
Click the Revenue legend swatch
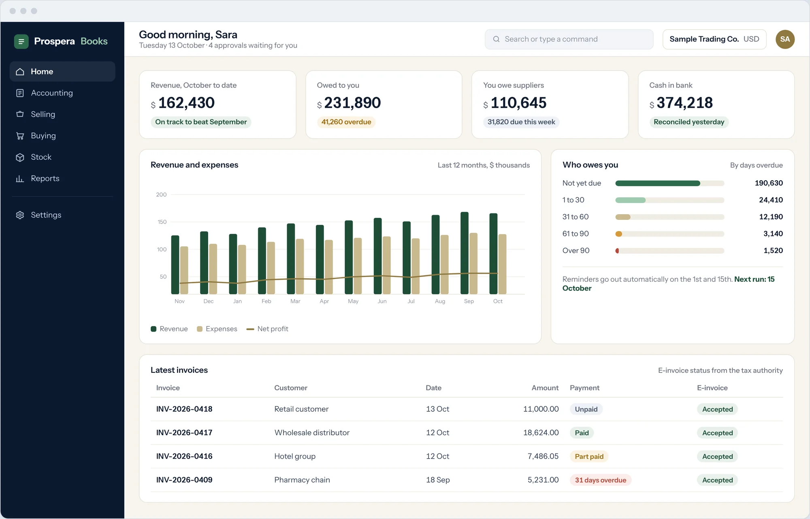pos(153,329)
